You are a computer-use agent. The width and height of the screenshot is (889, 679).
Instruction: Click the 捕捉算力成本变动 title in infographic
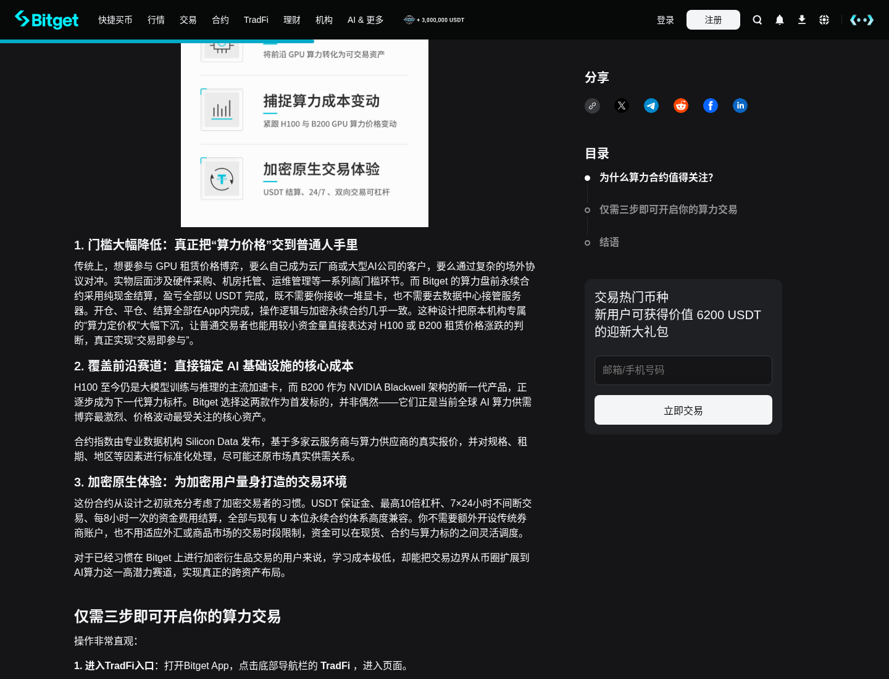coord(321,101)
